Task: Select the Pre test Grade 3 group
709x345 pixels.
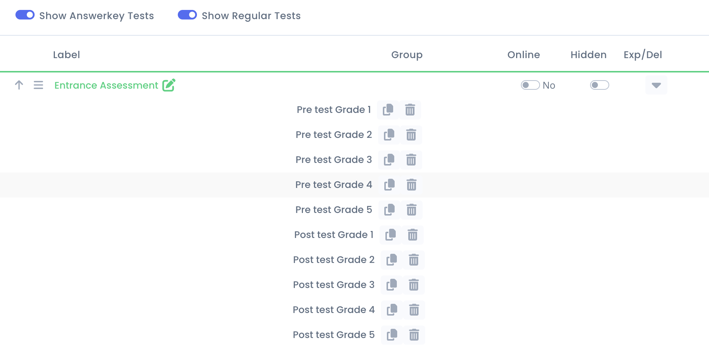Action: 334,160
